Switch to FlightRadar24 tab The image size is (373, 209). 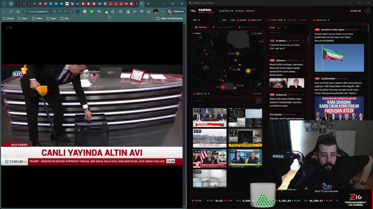[222, 27]
